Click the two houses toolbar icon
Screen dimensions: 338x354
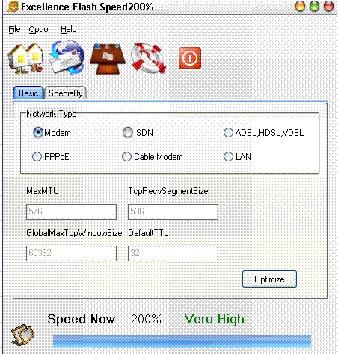(x=25, y=58)
